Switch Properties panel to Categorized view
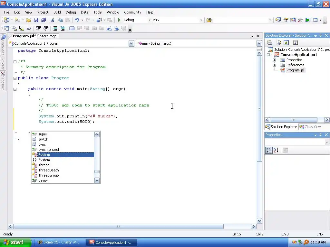 tap(269, 150)
